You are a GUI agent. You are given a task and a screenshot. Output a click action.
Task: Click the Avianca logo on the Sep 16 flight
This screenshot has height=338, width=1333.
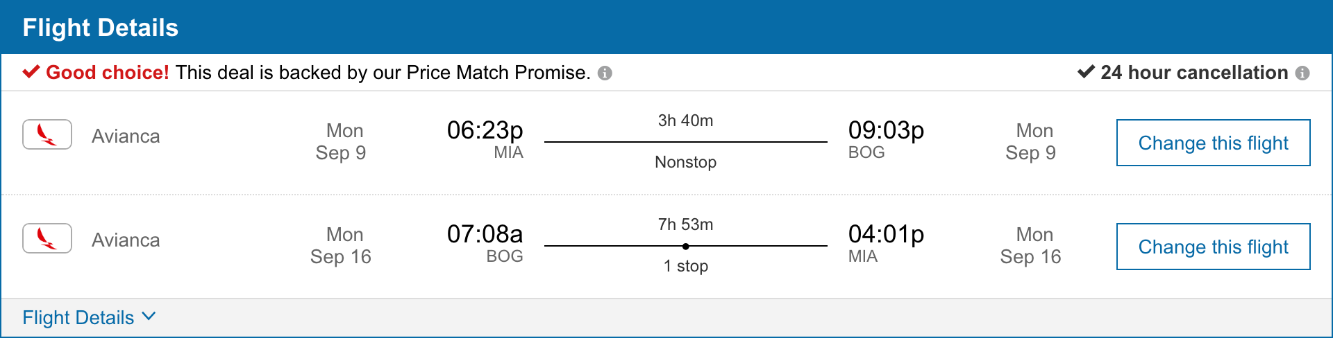[47, 238]
